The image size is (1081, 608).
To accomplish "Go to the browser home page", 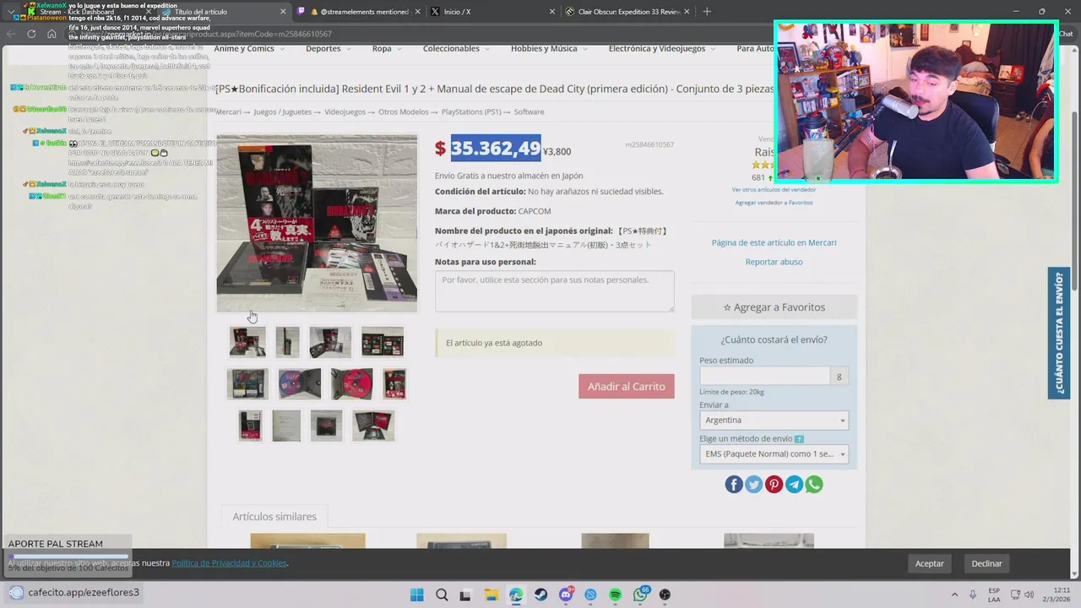I will tap(52, 34).
